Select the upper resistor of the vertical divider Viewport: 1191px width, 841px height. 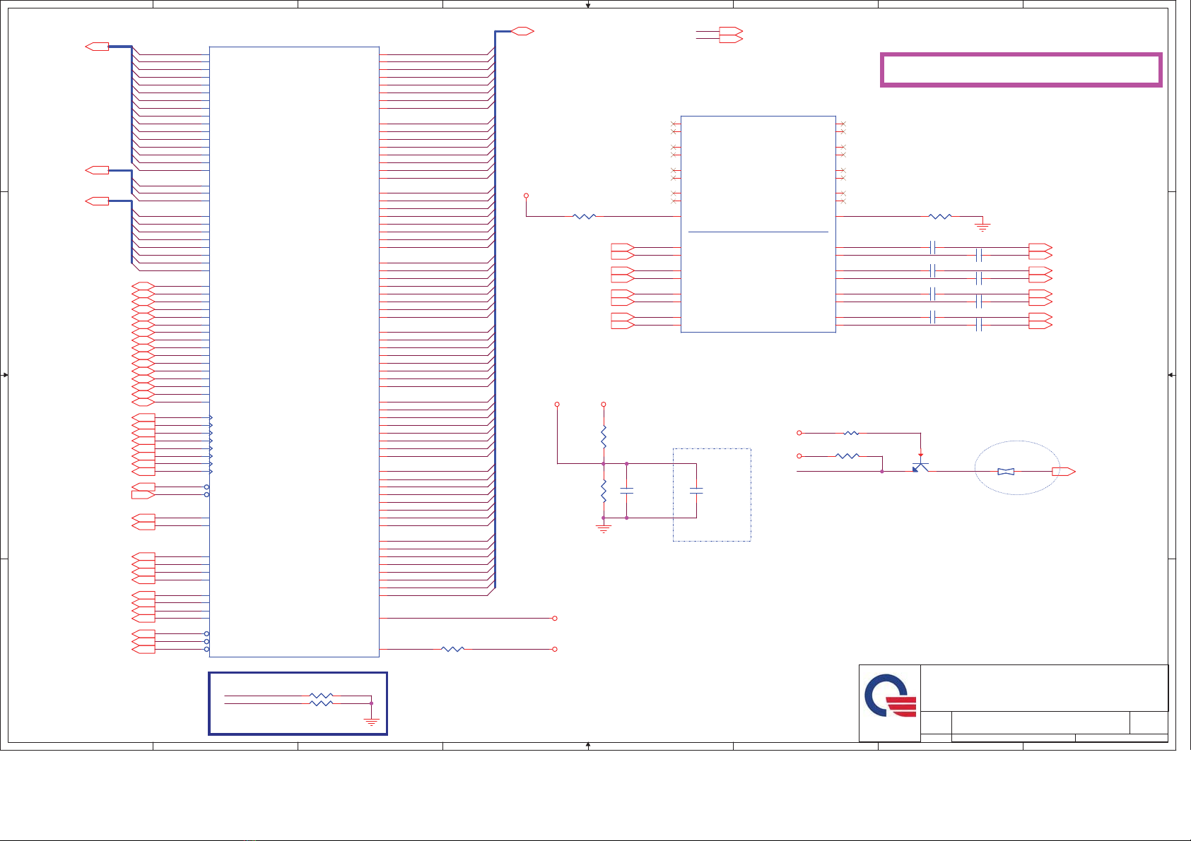pos(604,436)
